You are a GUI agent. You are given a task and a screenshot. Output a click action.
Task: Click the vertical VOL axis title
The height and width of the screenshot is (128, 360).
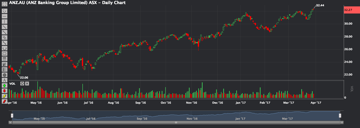[352, 89]
